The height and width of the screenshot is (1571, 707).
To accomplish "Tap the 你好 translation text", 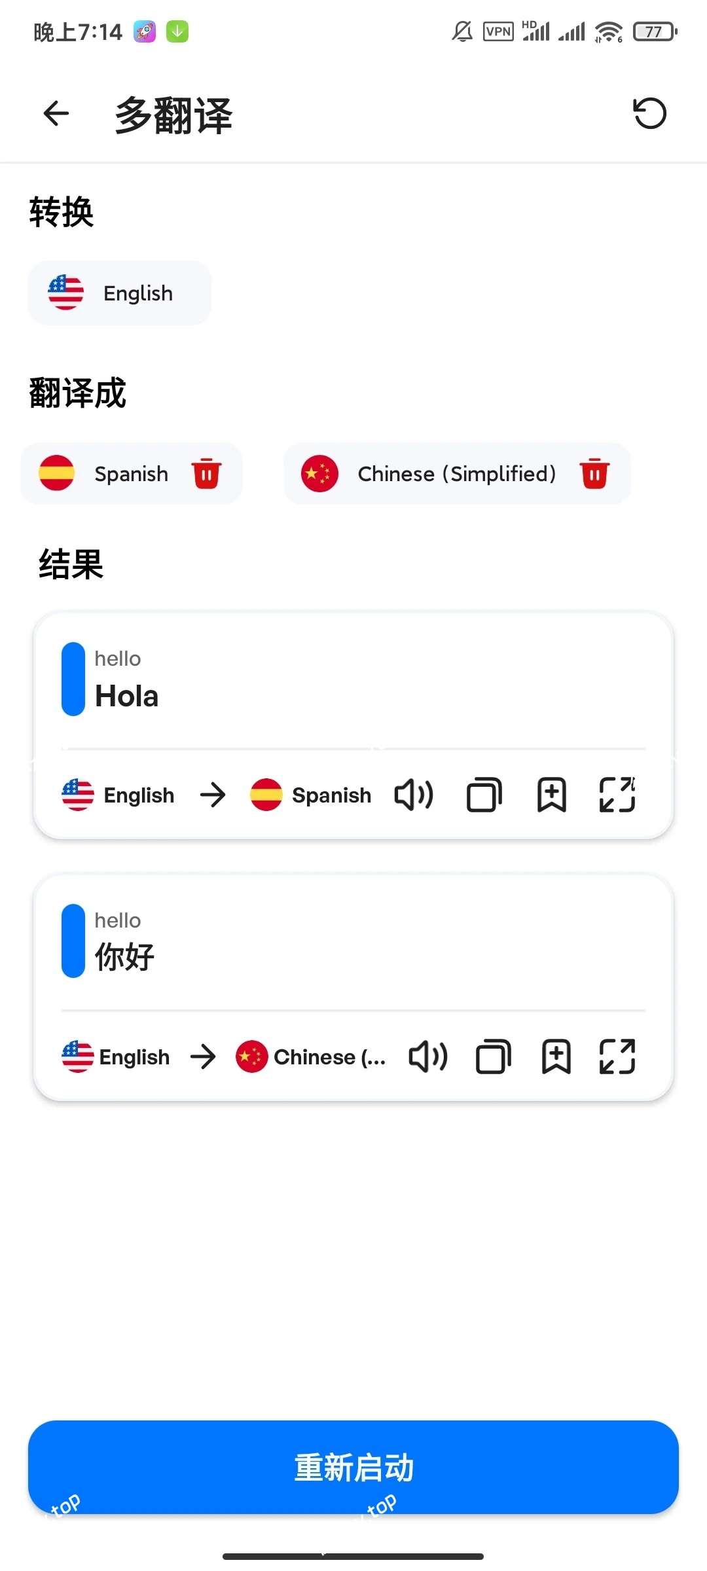I will click(124, 957).
